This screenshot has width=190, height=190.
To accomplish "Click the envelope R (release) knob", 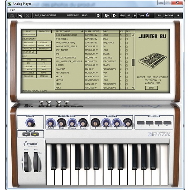I will (128, 123).
